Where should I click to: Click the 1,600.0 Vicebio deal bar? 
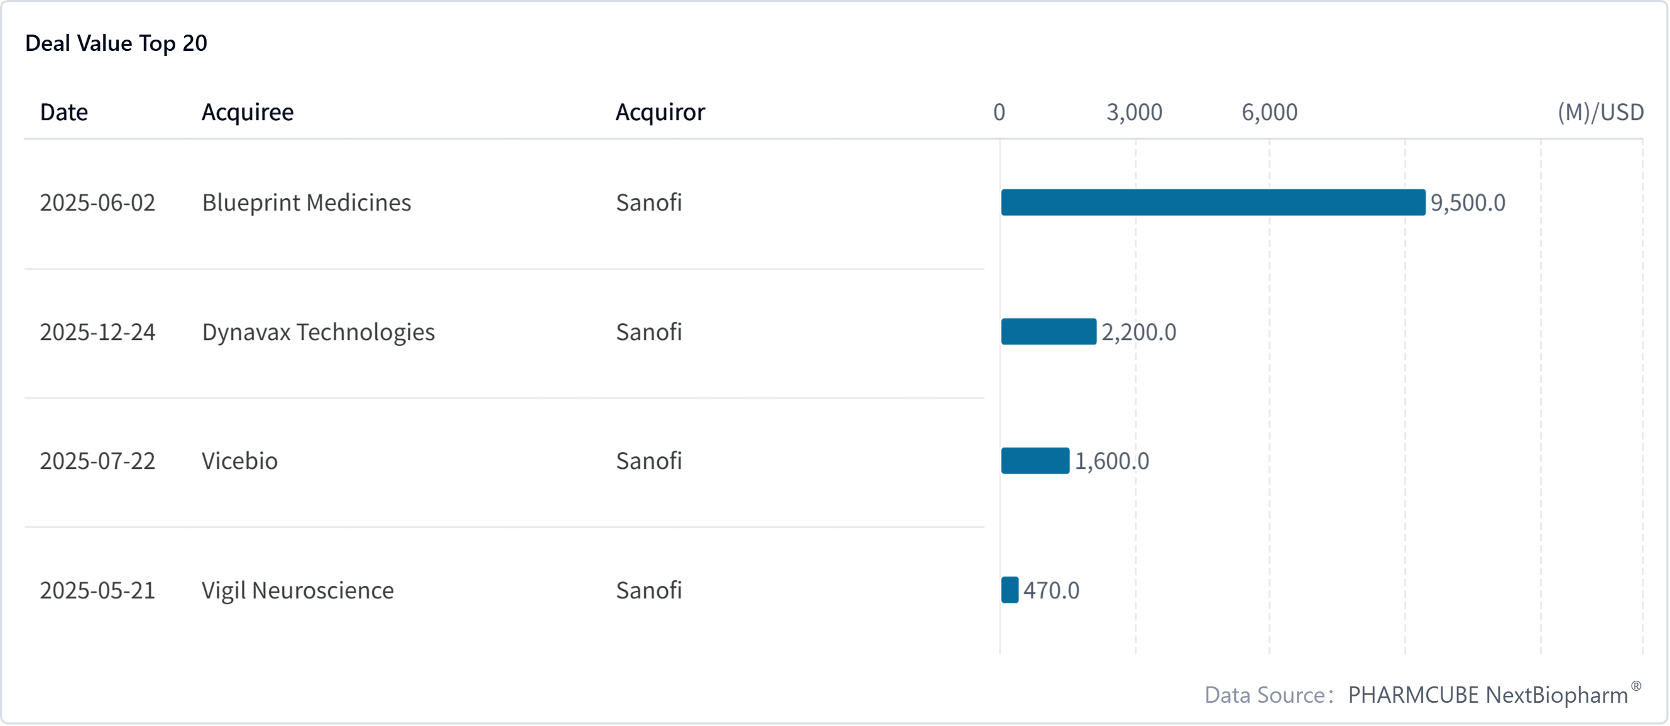pyautogui.click(x=1035, y=461)
